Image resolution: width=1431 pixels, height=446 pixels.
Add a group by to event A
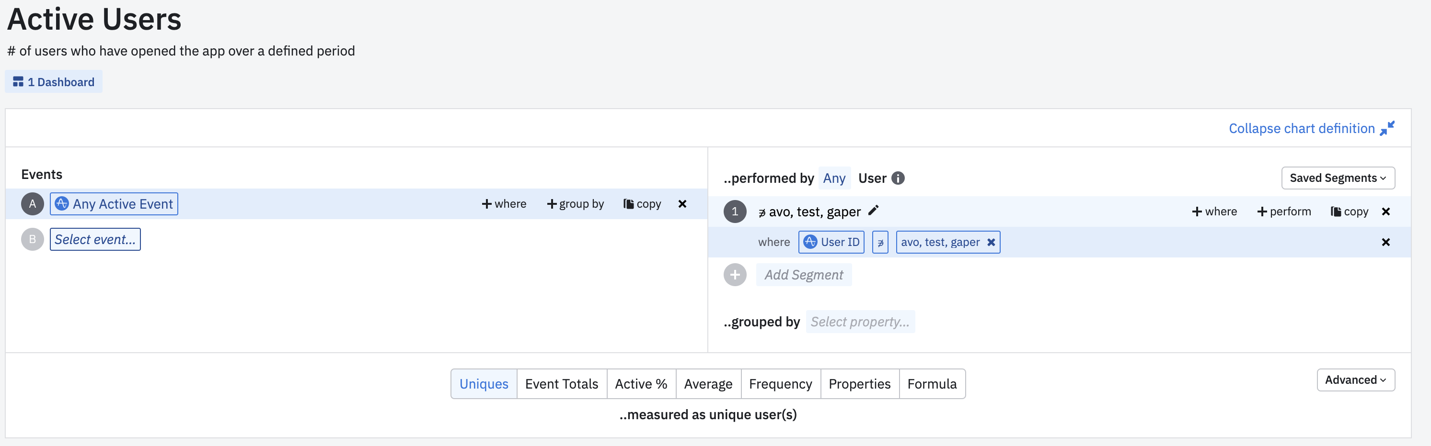click(x=576, y=204)
